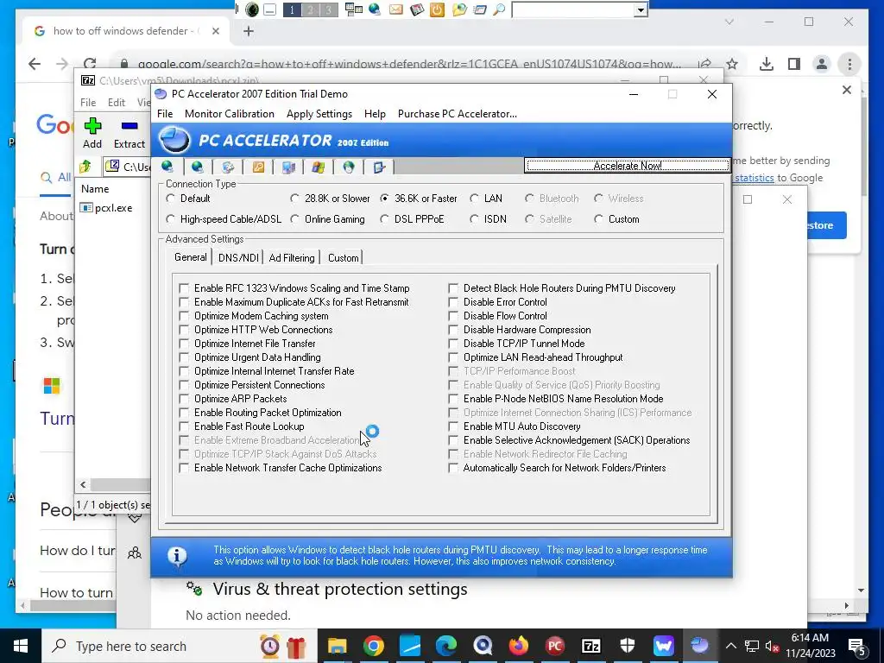Switch to Custom settings tab
The image size is (884, 663).
coord(343,257)
